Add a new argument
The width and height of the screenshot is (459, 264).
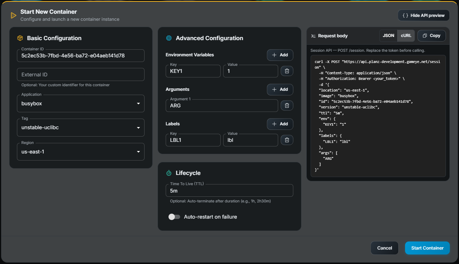[x=280, y=89]
